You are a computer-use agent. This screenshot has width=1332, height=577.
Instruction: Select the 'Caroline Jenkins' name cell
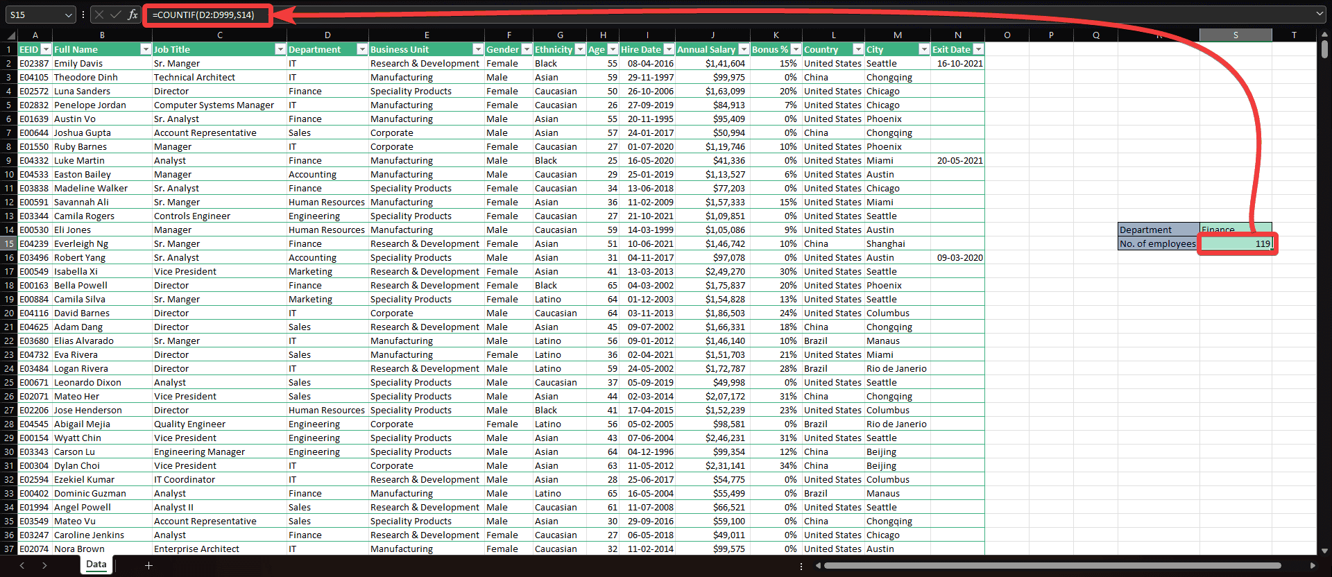click(x=102, y=535)
